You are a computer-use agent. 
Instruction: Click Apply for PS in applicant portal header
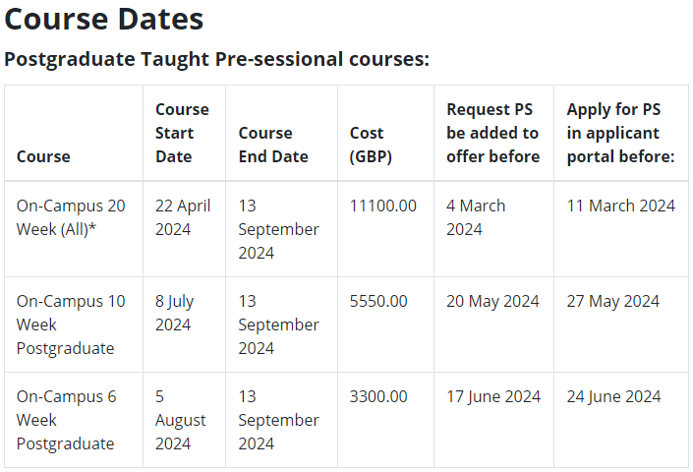click(620, 133)
